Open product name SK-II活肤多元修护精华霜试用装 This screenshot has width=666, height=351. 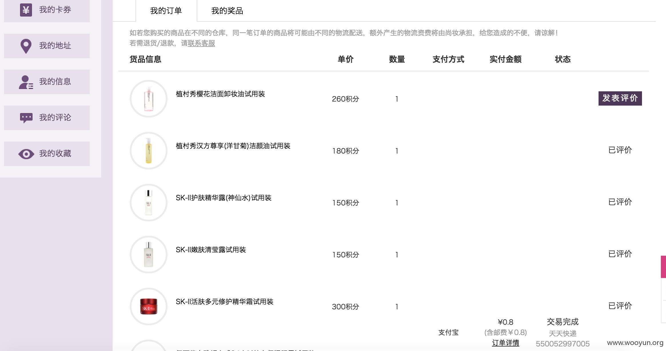[x=224, y=302]
